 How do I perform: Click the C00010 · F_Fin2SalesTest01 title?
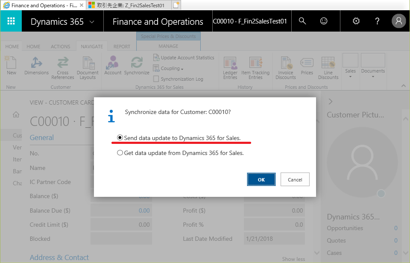click(x=250, y=21)
